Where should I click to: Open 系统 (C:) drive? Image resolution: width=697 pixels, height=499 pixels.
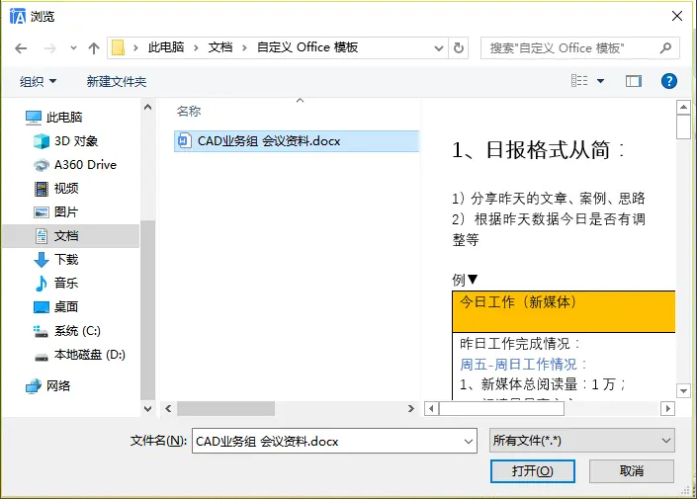click(67, 331)
